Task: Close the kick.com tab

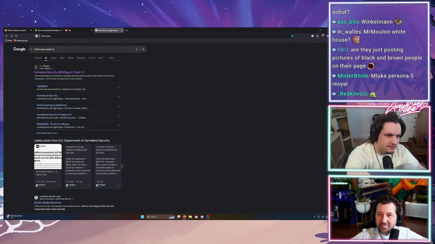Action: click(x=62, y=30)
